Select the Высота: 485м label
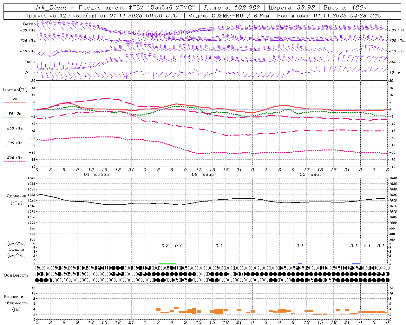Image resolution: width=406 pixels, height=325 pixels. [345, 7]
